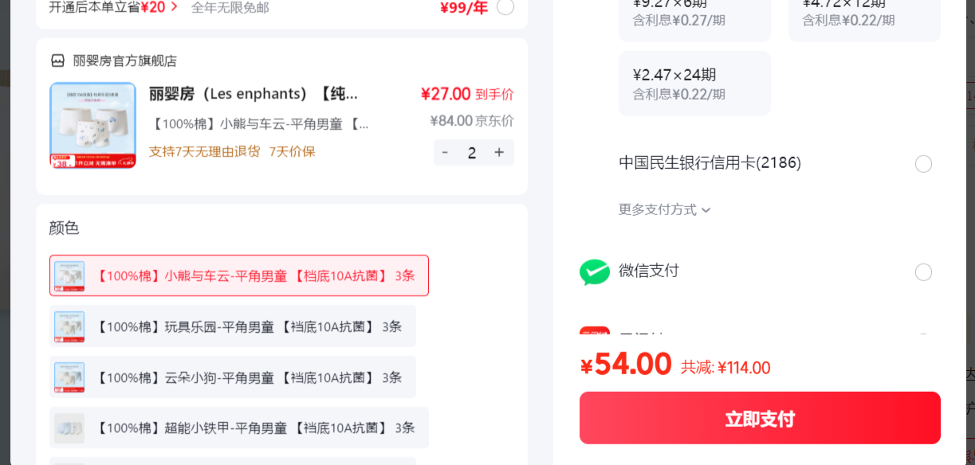
Task: Open 丽婴房官方旗舰店 store link
Action: click(125, 61)
